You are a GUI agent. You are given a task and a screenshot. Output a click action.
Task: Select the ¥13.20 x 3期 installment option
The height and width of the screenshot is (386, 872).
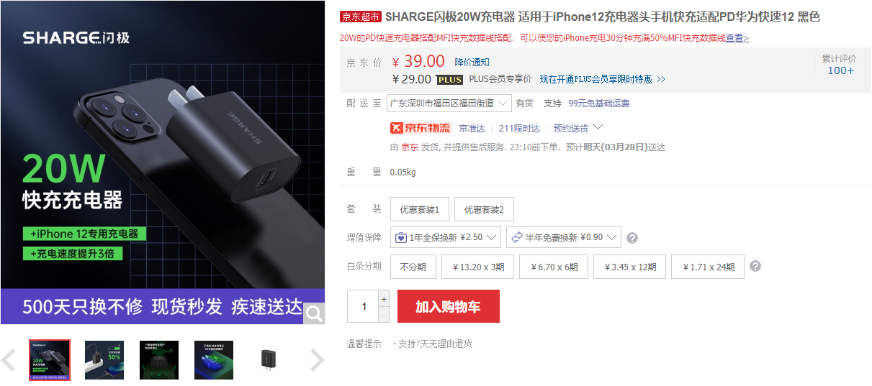pos(479,267)
